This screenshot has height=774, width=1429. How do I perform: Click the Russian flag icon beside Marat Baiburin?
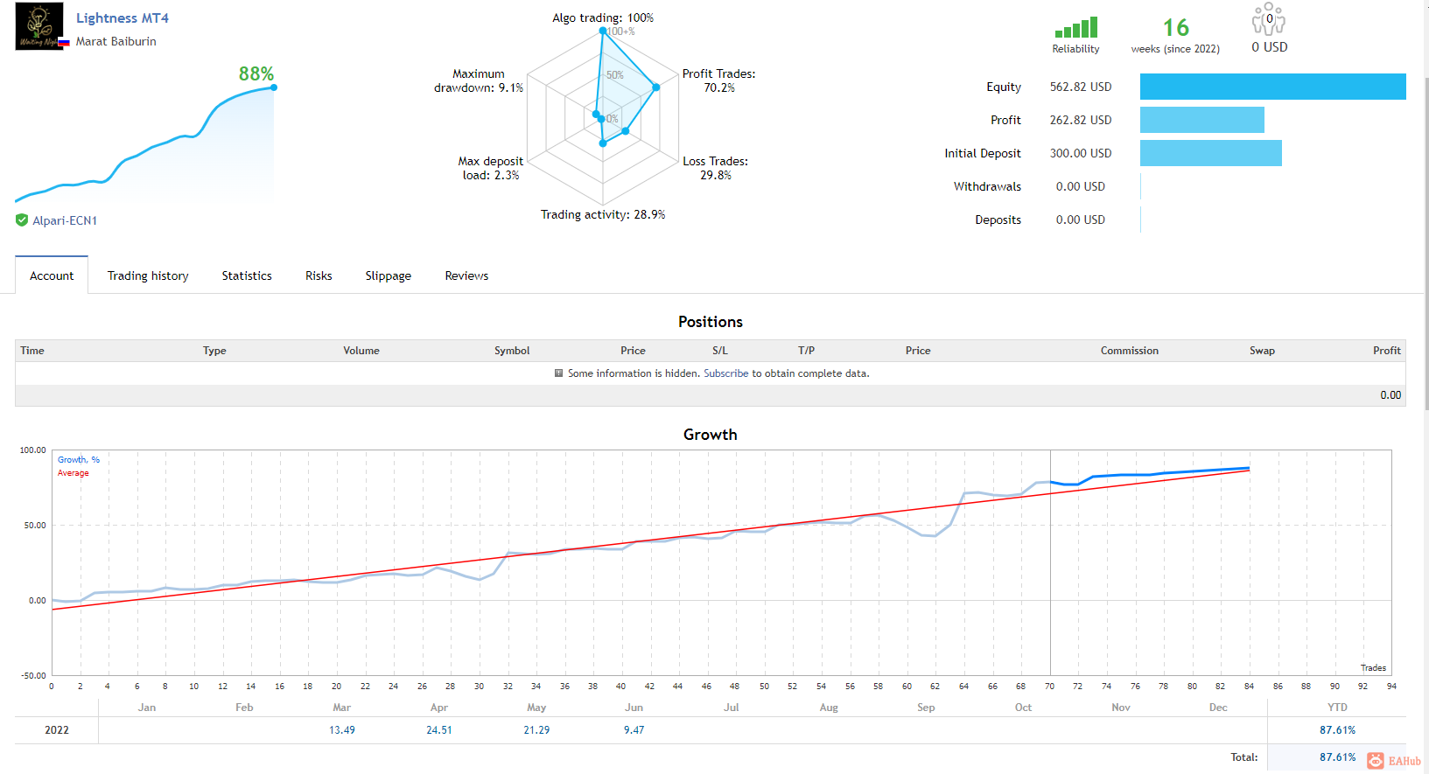64,42
